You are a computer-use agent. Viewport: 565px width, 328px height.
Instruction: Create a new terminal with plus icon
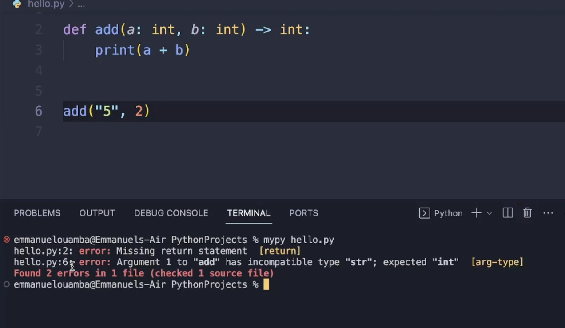[x=476, y=213]
